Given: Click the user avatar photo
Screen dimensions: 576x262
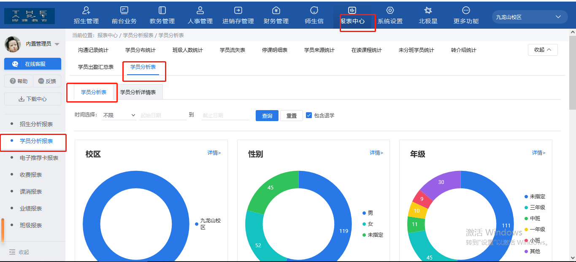Looking at the screenshot, I should tap(13, 44).
